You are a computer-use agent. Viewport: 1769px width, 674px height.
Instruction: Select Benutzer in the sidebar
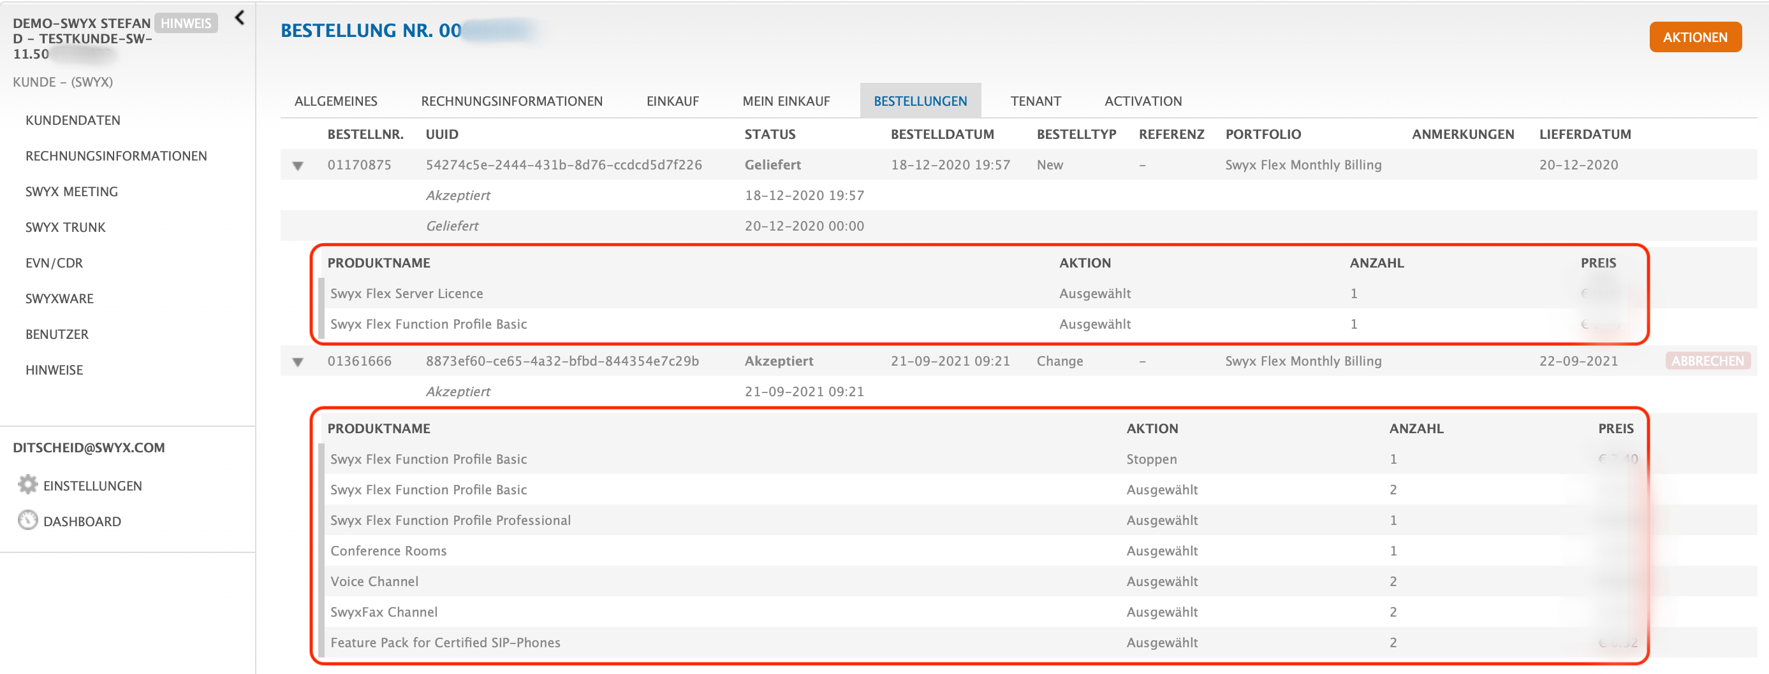[57, 334]
